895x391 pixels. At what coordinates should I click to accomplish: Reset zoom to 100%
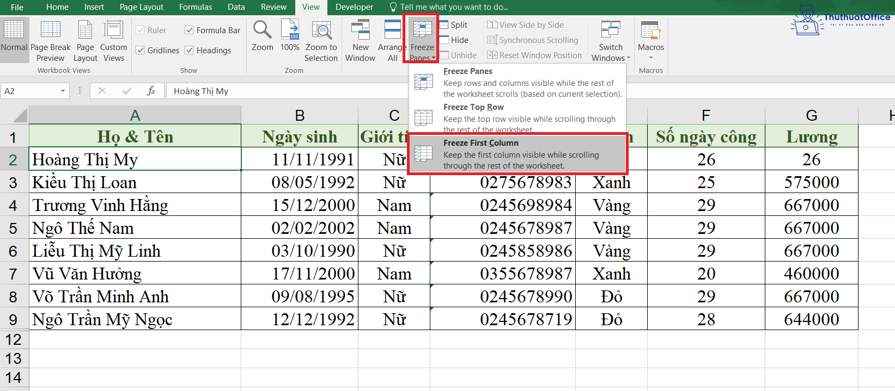coord(290,36)
